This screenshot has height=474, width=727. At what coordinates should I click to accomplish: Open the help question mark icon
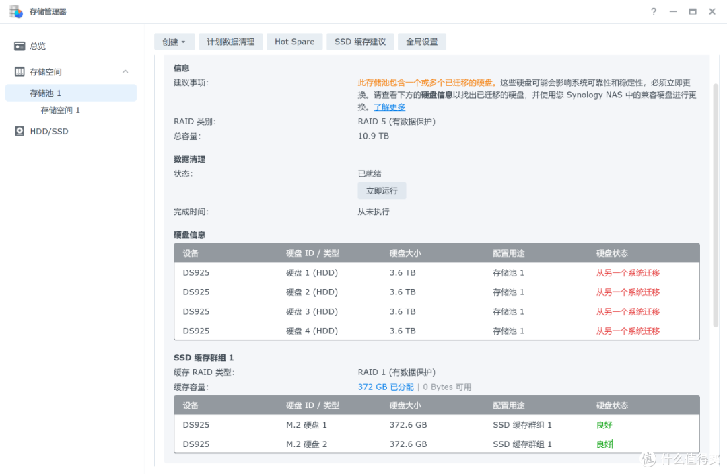[653, 11]
